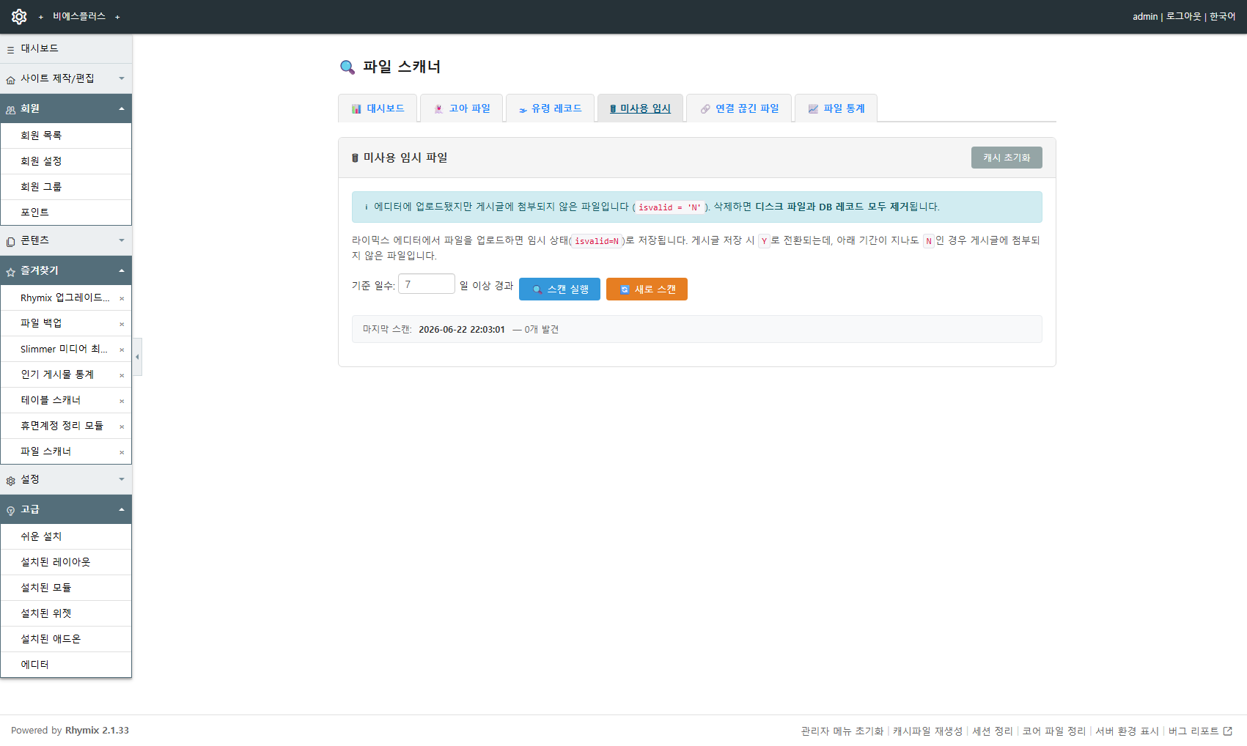The image size is (1247, 746).
Task: Remove 테이블 스캐너 favorite with x icon
Action: (x=122, y=401)
